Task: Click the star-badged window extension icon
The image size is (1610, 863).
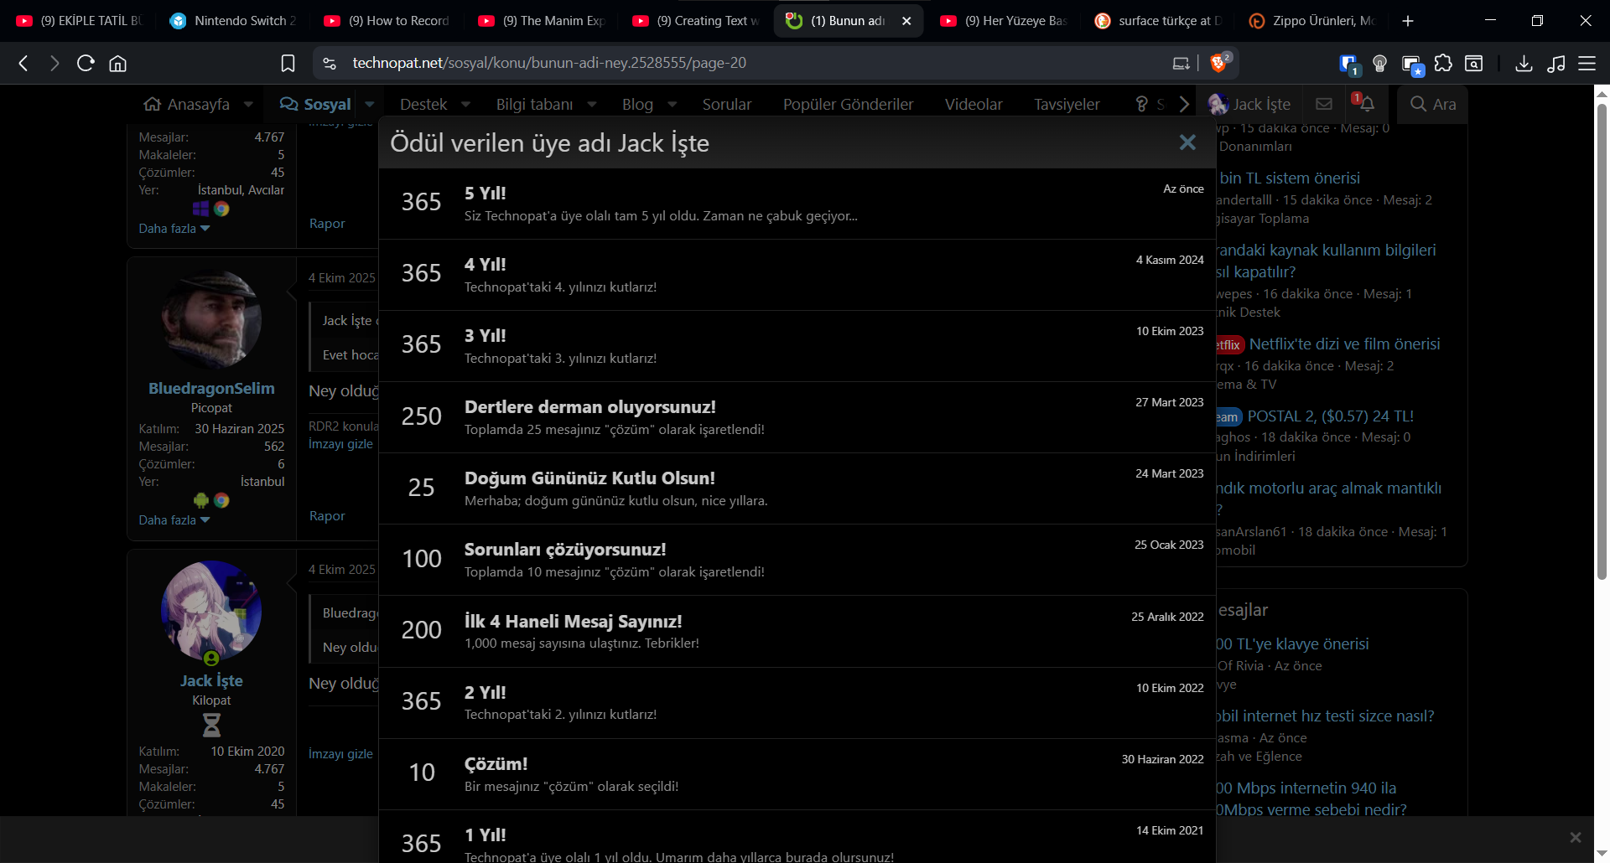Action: tap(1412, 65)
